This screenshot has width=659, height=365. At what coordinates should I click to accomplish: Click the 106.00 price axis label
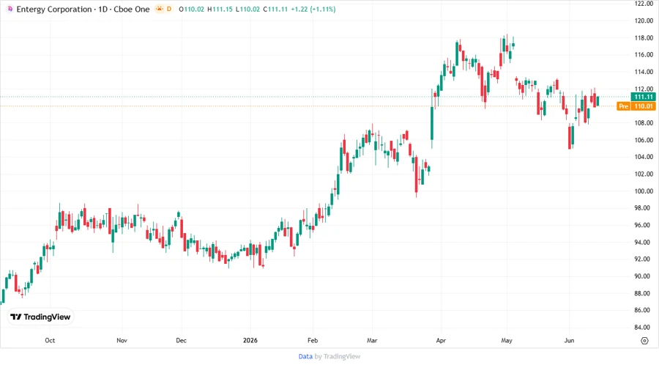coord(644,140)
